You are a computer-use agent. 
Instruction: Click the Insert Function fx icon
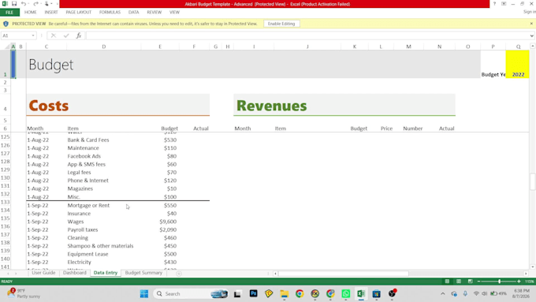click(x=79, y=35)
